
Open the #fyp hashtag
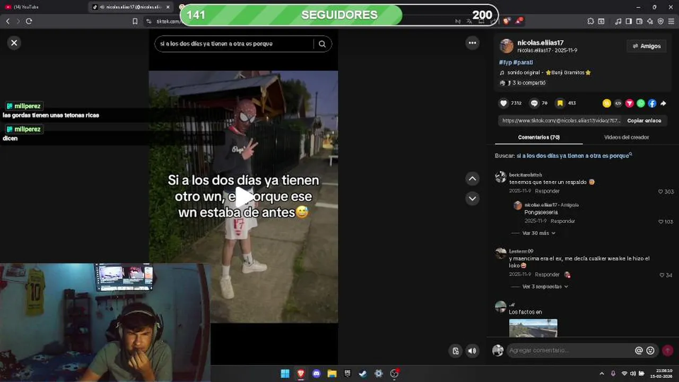(x=505, y=62)
